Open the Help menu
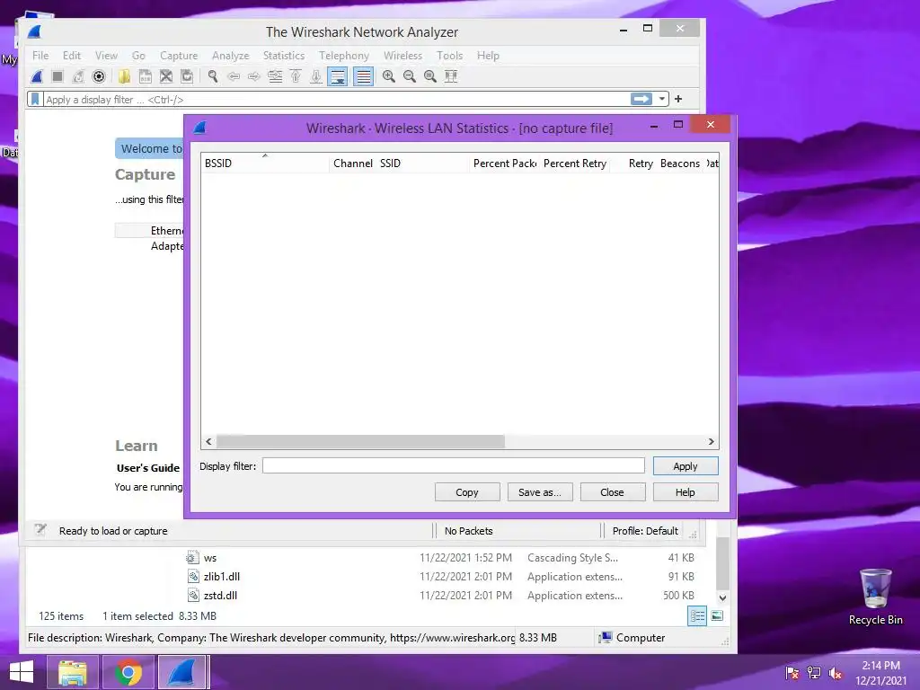 [488, 56]
